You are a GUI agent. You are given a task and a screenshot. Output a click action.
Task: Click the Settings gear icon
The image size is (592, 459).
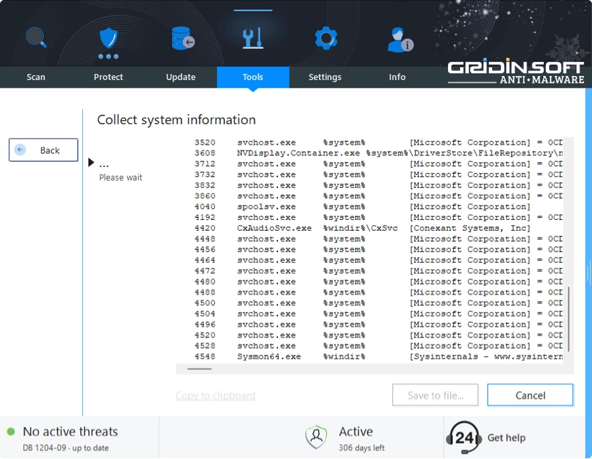coord(326,38)
